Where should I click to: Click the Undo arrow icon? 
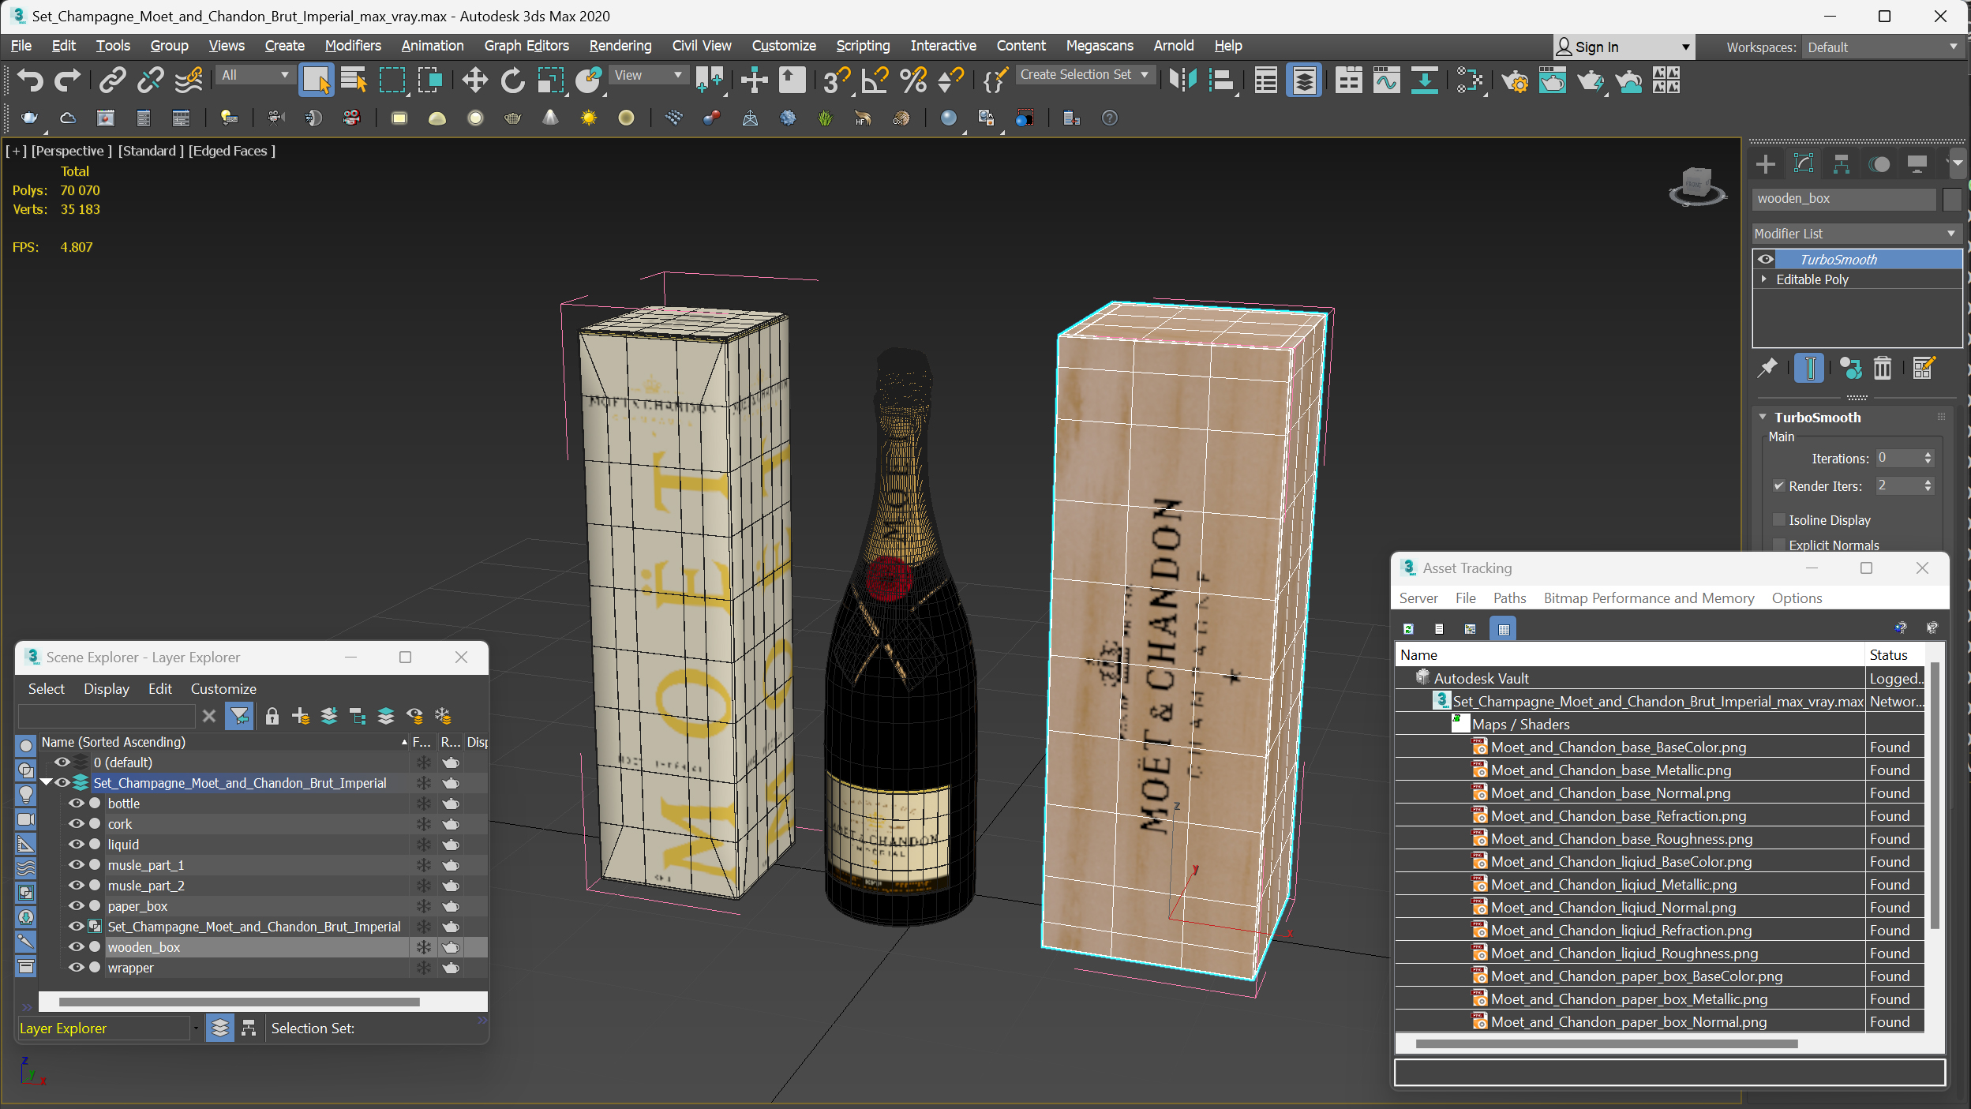pos(30,81)
